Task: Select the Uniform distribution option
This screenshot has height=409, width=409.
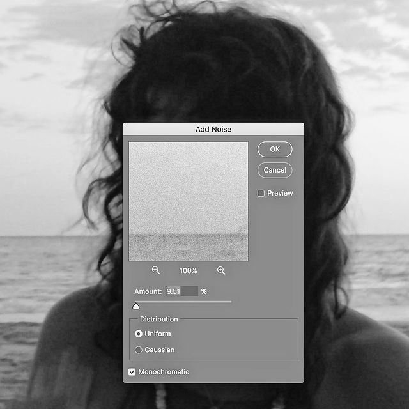Action: (x=139, y=334)
